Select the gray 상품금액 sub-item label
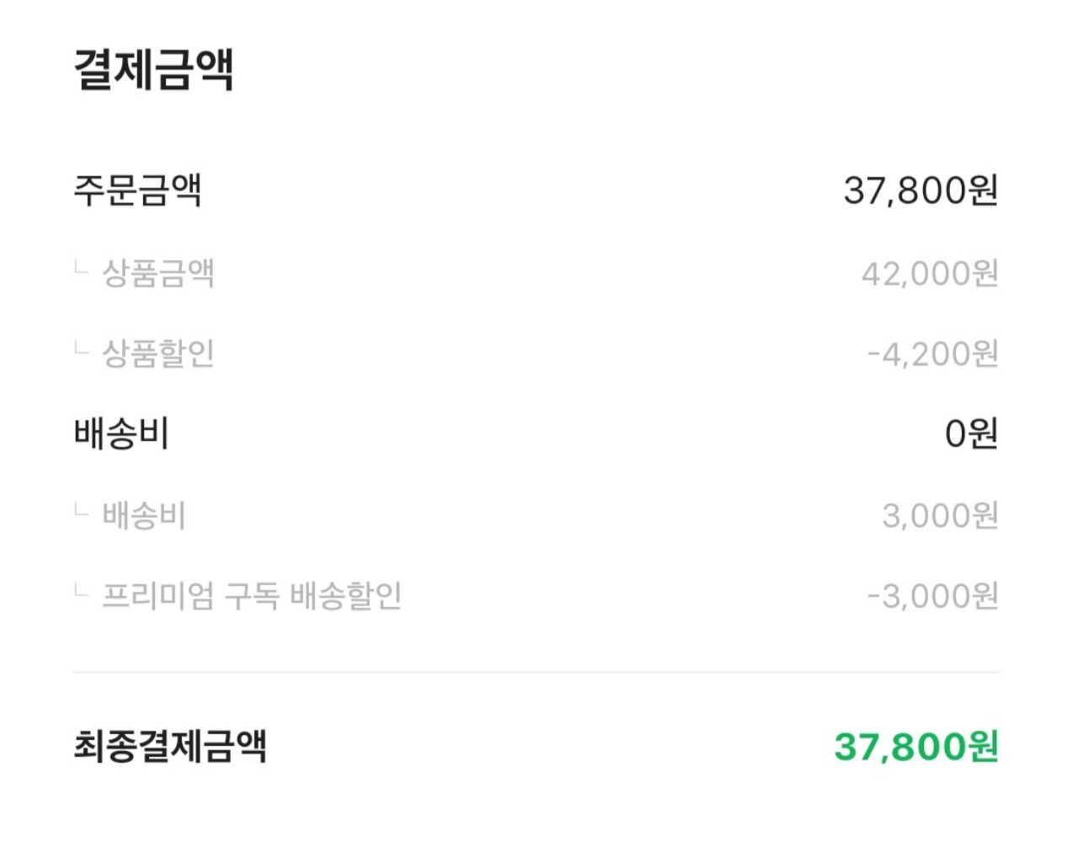This screenshot has width=1073, height=862. 158,273
